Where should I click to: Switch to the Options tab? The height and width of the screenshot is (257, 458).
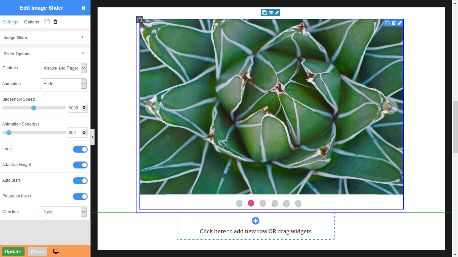pos(32,22)
